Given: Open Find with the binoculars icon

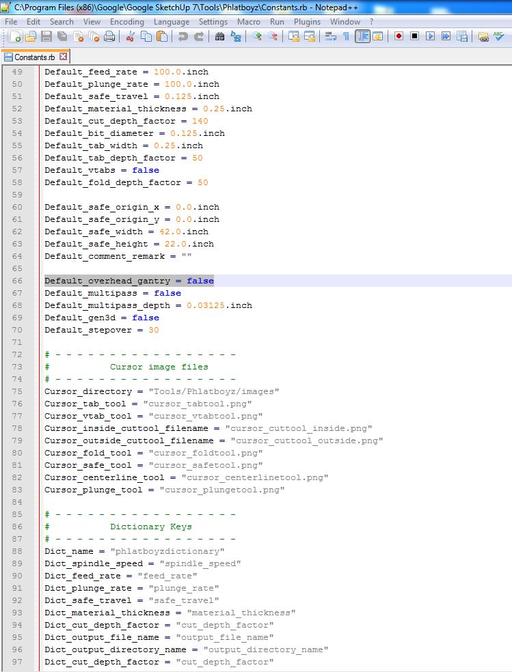Looking at the screenshot, I should (x=219, y=37).
